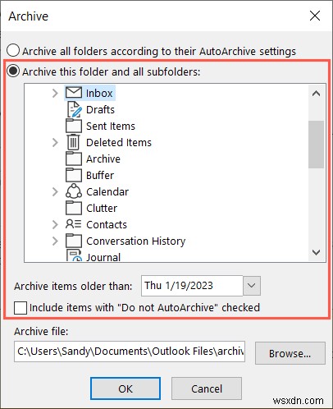Click the Deleted Items trash icon

(73, 142)
